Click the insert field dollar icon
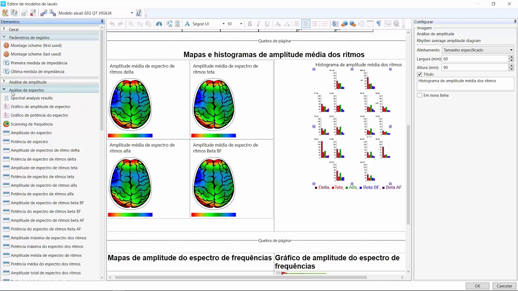 click(x=335, y=24)
